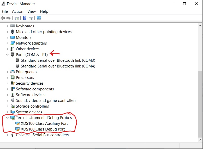
Task: Click Scan for hardware changes icon
Action: tap(39, 18)
